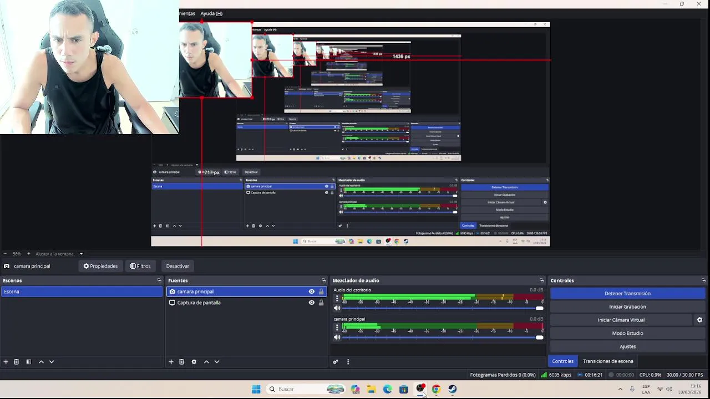Click Iniciar Cámara Virtual button
This screenshot has height=399, width=710.
(621, 320)
